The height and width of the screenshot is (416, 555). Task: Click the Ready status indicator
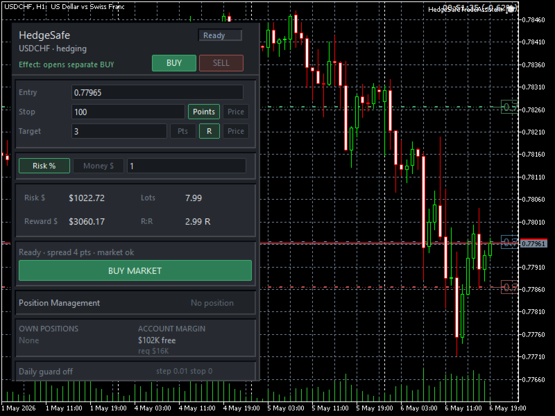220,35
